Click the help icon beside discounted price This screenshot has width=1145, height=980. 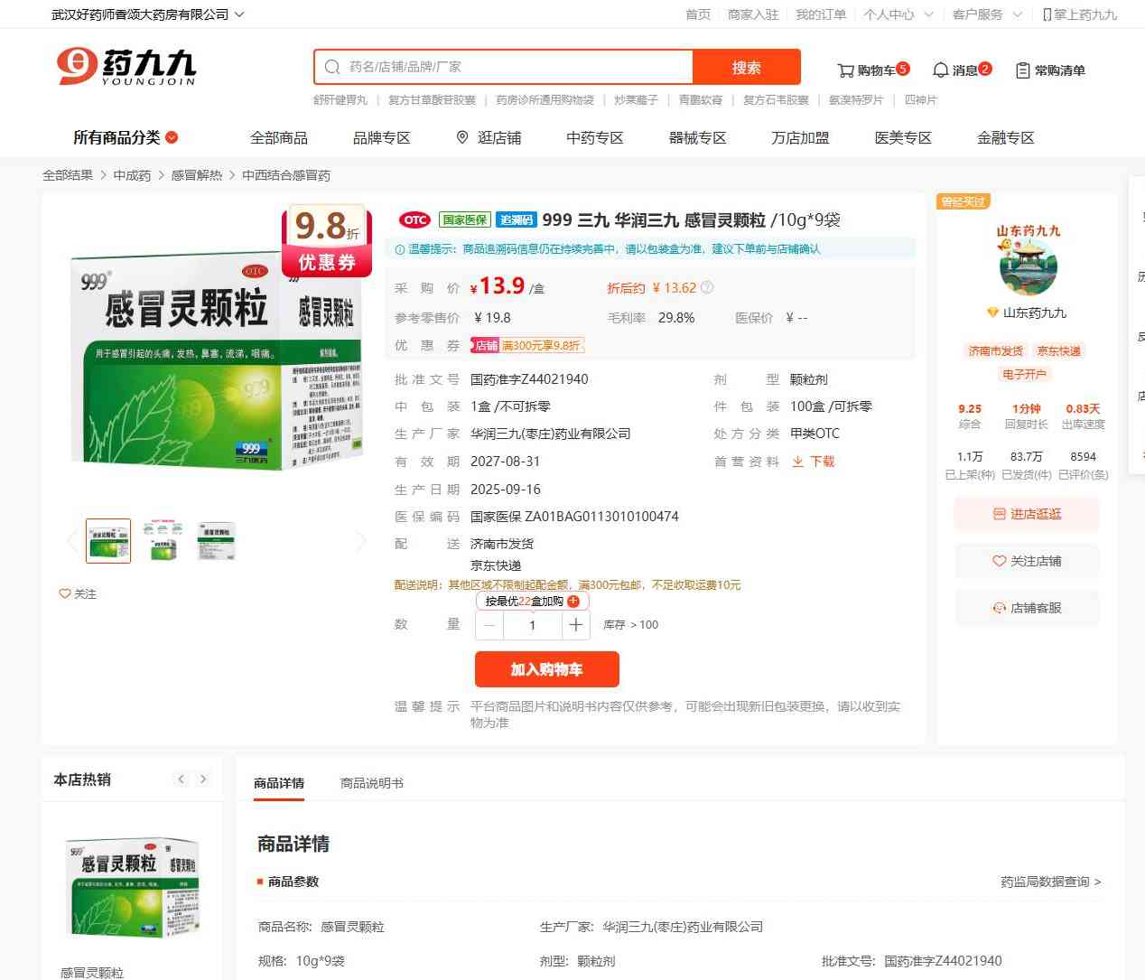coord(707,288)
